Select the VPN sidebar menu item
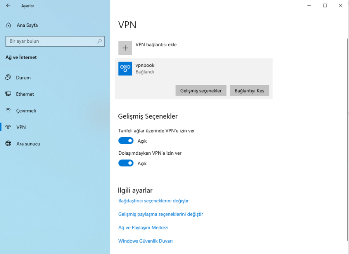 coord(21,127)
